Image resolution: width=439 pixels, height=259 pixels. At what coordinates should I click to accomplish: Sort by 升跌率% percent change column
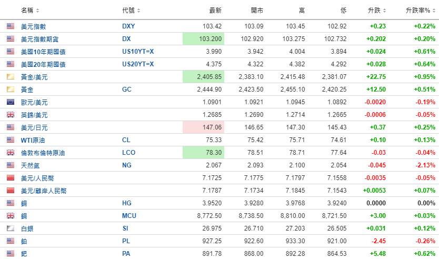click(420, 11)
